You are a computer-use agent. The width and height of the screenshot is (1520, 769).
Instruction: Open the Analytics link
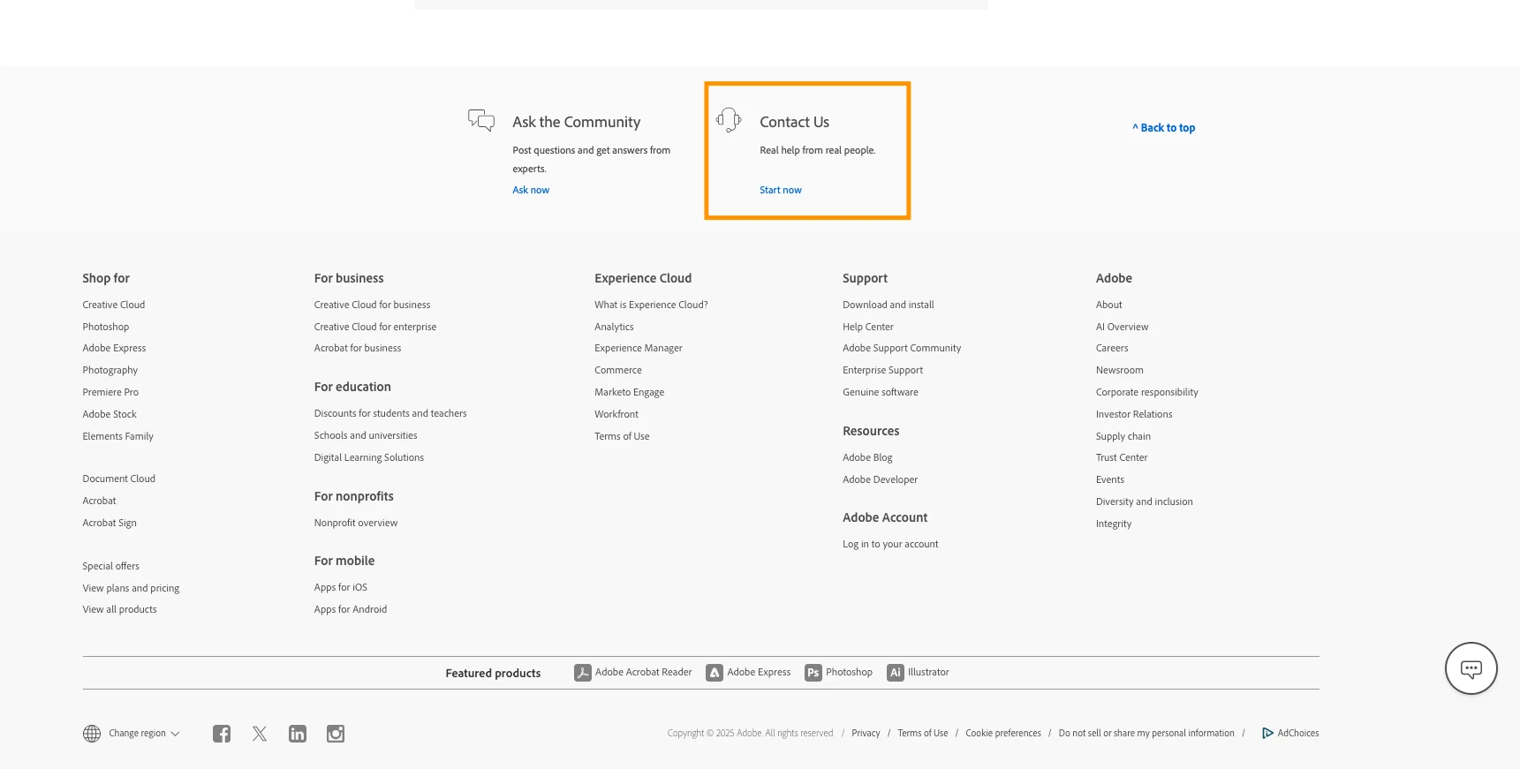(614, 327)
